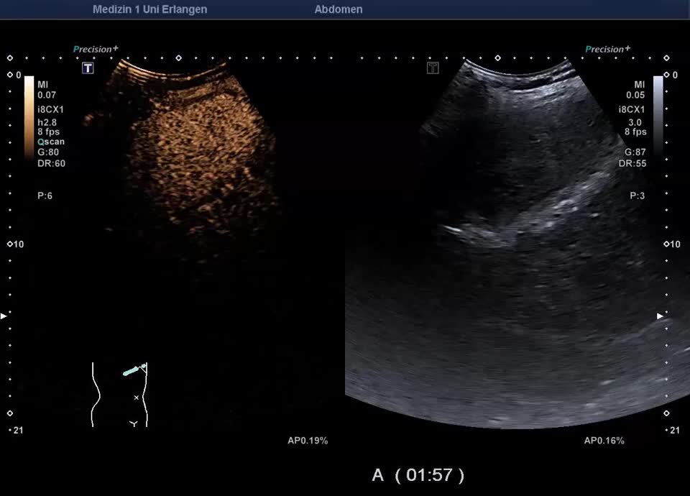Open the DR:60 dynamic range setting
The height and width of the screenshot is (496, 690).
click(51, 163)
